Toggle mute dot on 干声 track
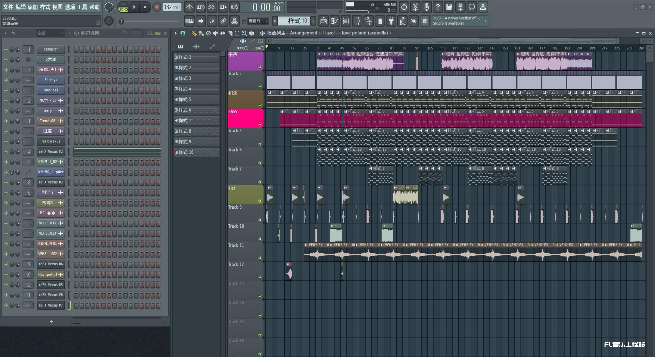The width and height of the screenshot is (655, 357). [260, 68]
